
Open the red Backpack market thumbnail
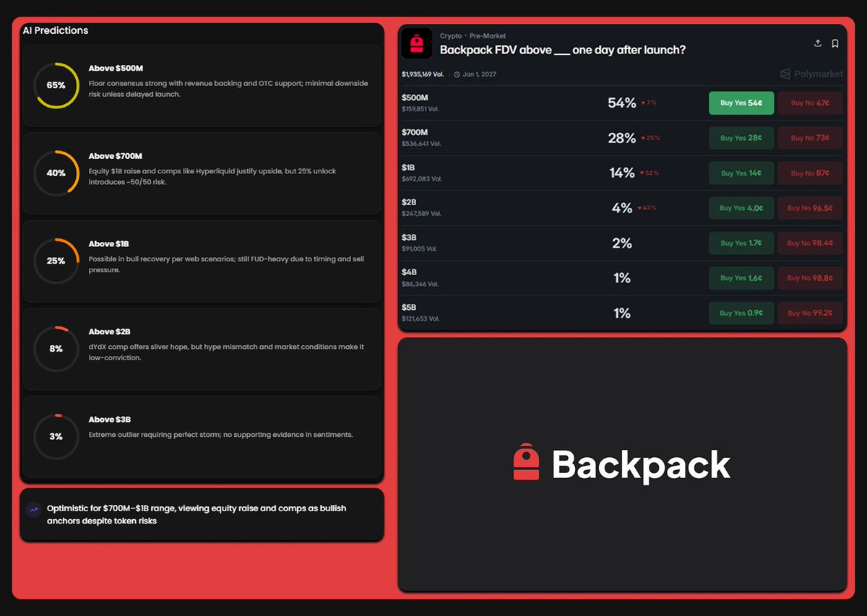pos(416,43)
